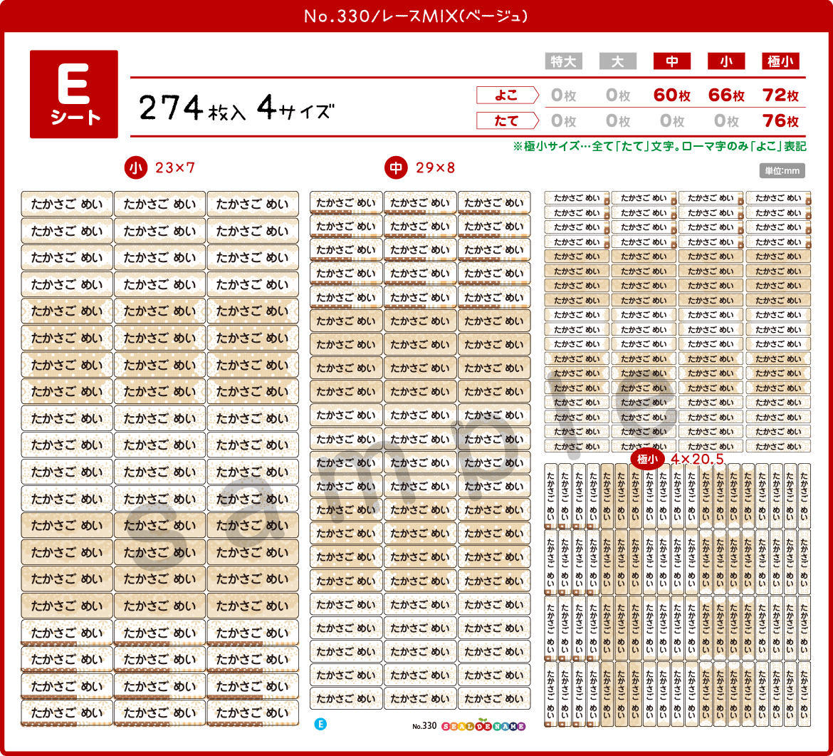Click the 単位:mm grey label

pyautogui.click(x=782, y=171)
